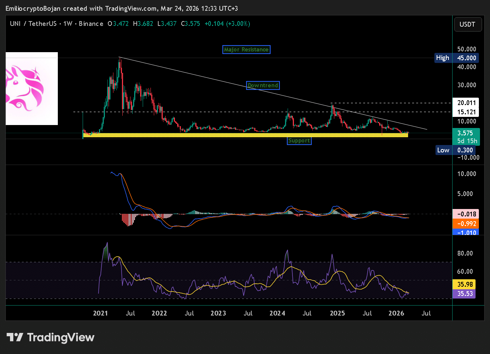
Task: Click the 2022 label on the time axis
Action: tap(159, 313)
